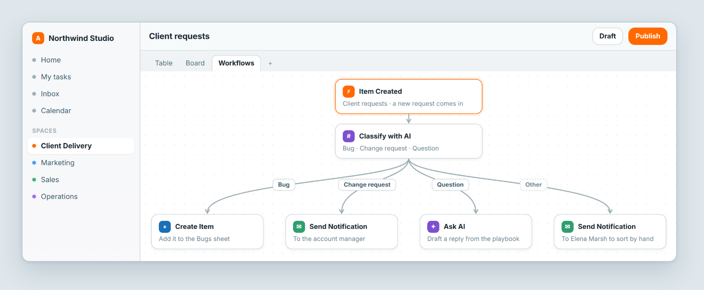
Task: Select the Create Item node
Action: (x=207, y=232)
